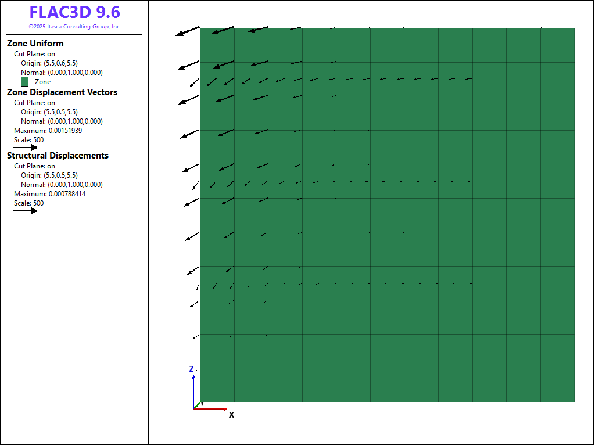Image resolution: width=595 pixels, height=446 pixels.
Task: Click the X axis label
Action: (x=231, y=415)
